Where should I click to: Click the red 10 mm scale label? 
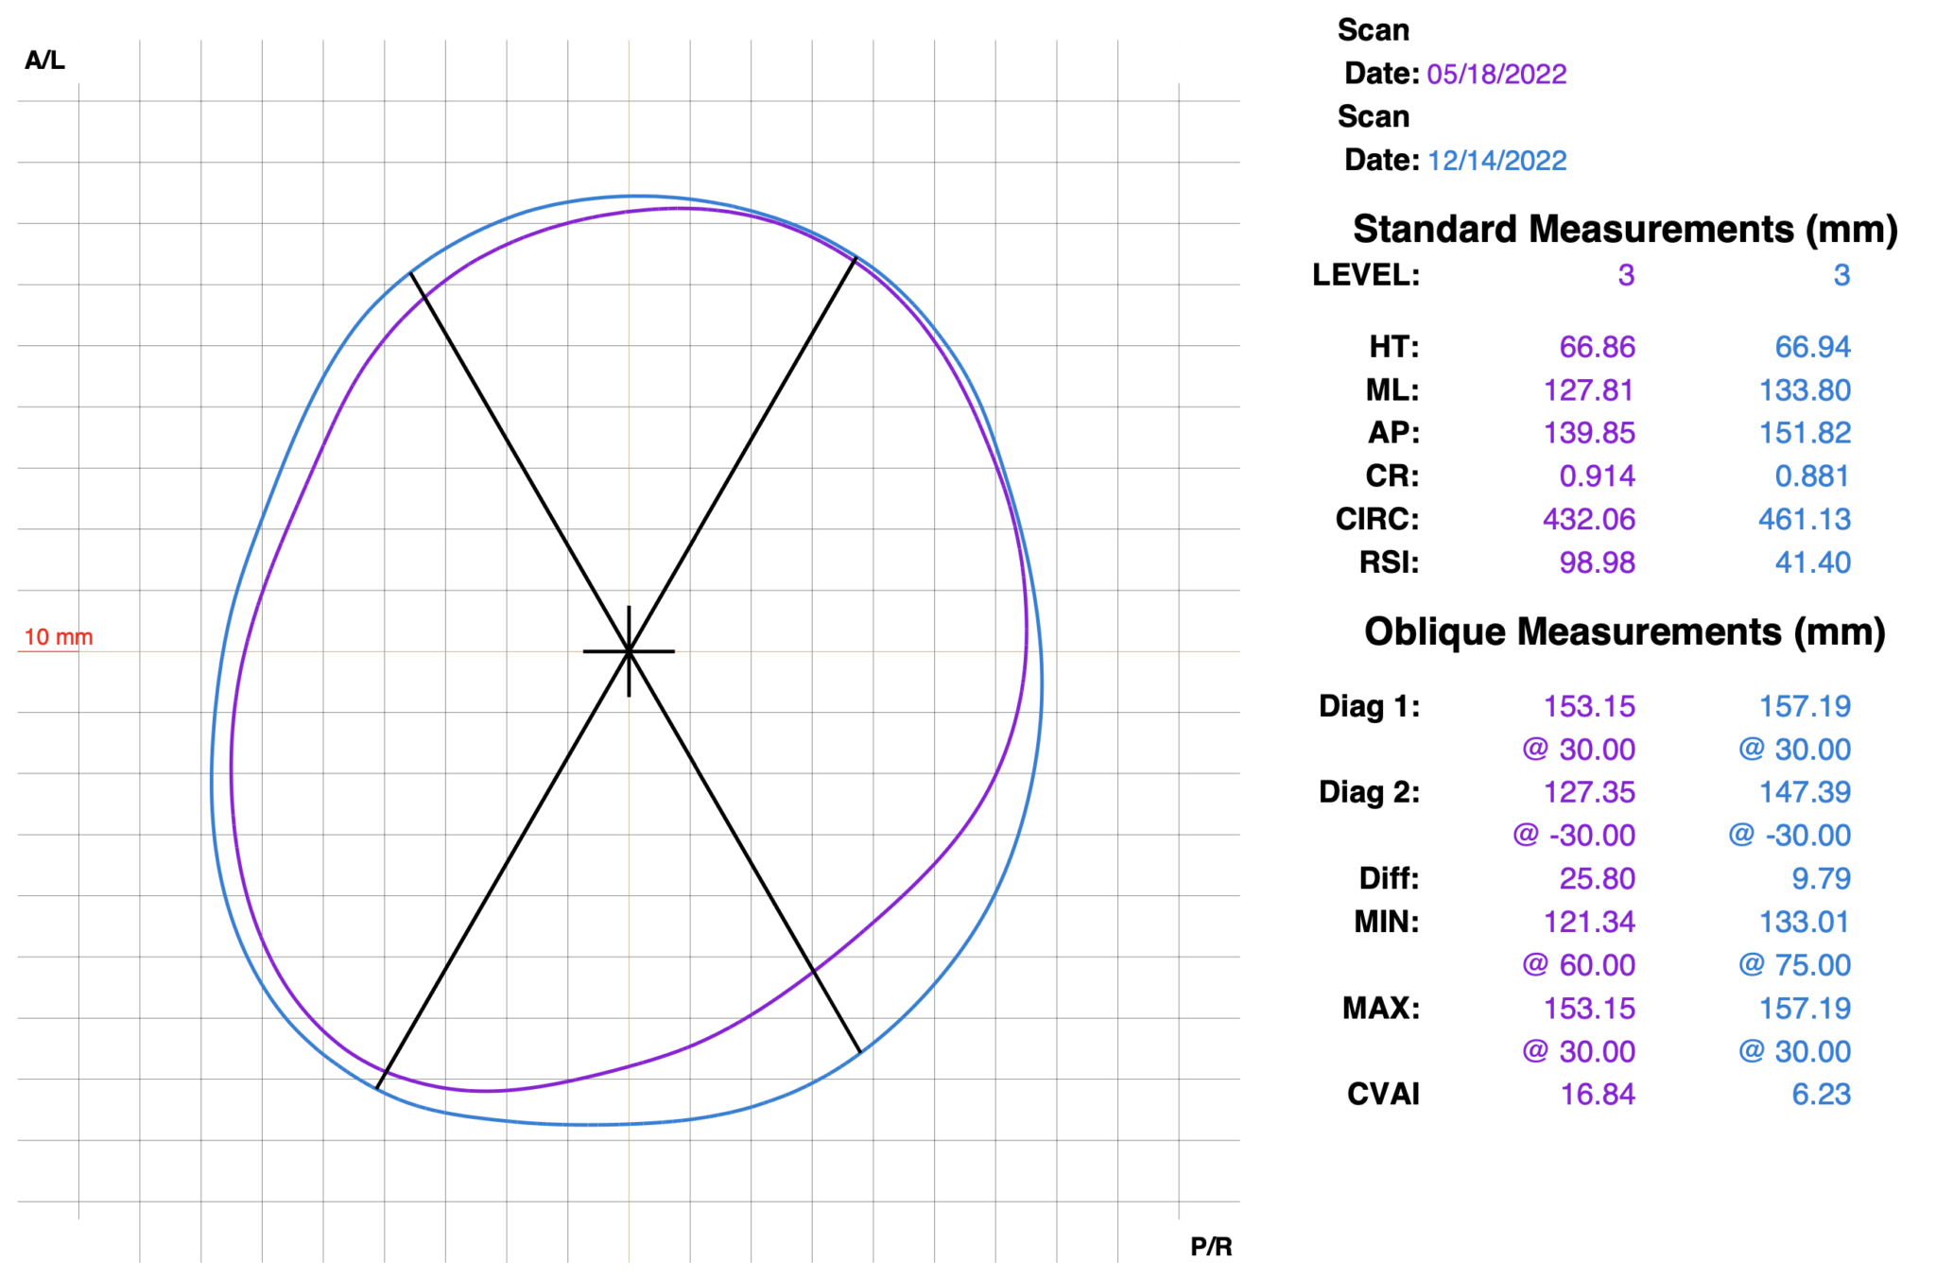tap(58, 637)
